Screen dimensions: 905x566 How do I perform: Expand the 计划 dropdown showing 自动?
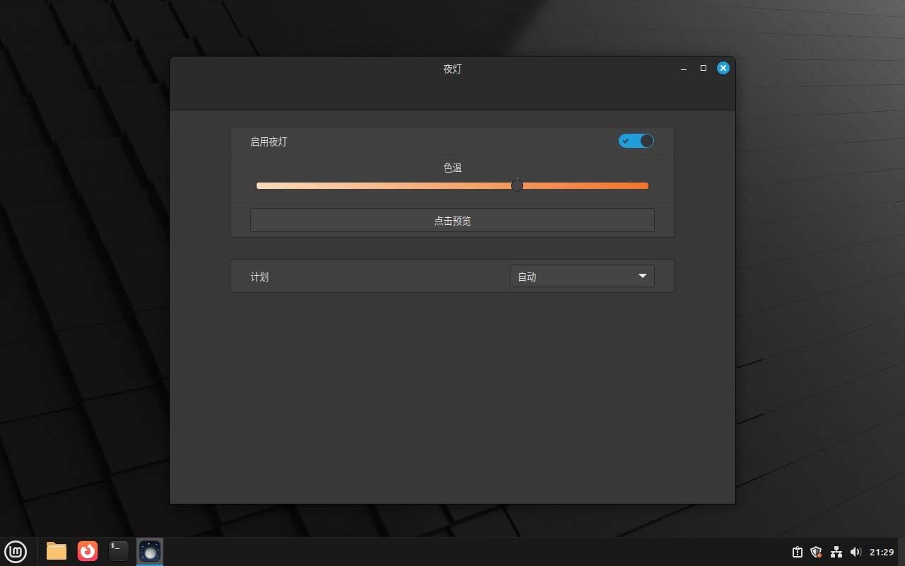click(582, 276)
